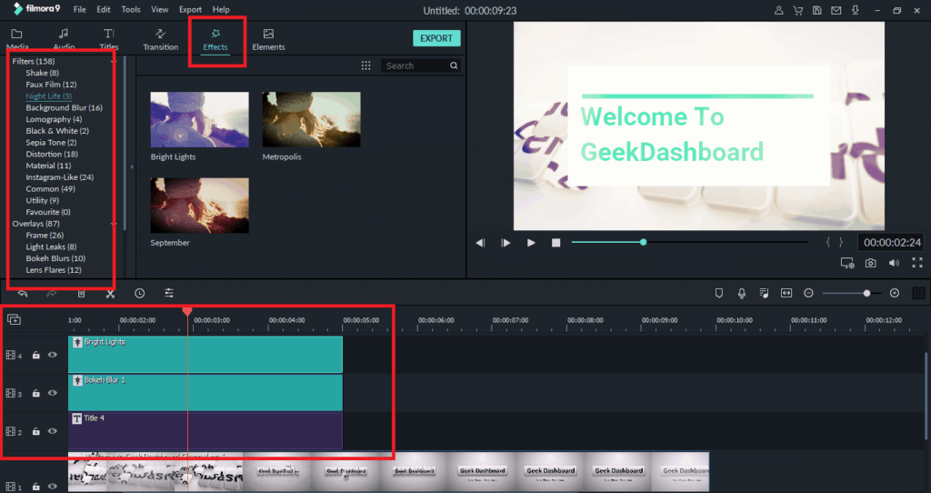Select the Bright Lights filter thumbnail

click(199, 119)
